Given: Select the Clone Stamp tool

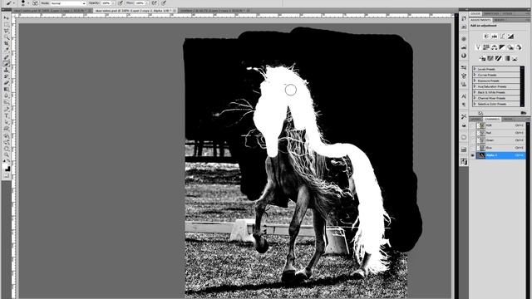Looking at the screenshot, I should [6, 70].
